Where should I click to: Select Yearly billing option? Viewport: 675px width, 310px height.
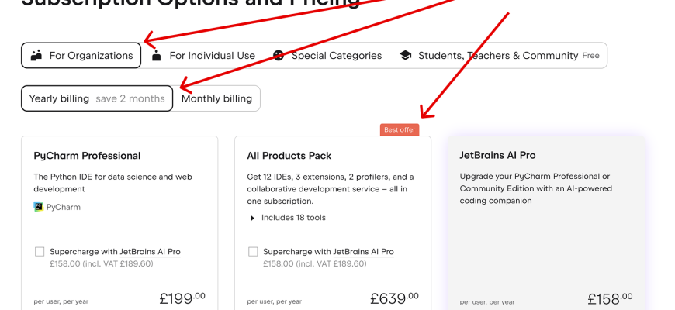97,98
